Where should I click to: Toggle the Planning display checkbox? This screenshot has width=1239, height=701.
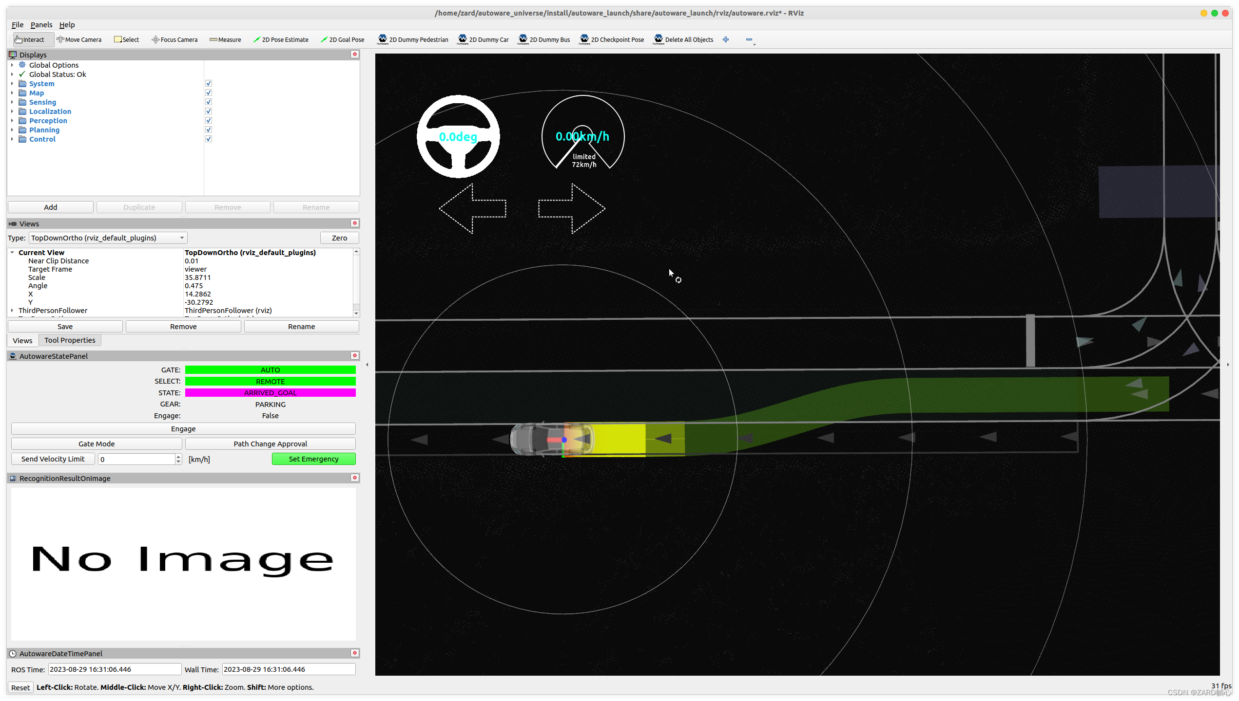point(208,129)
